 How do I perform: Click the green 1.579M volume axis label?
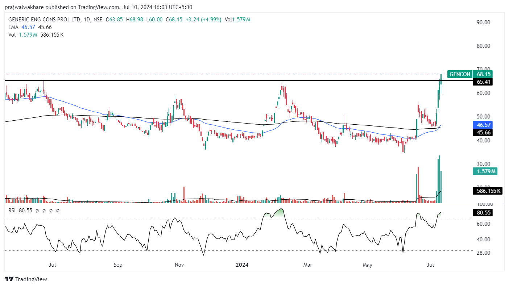point(484,171)
